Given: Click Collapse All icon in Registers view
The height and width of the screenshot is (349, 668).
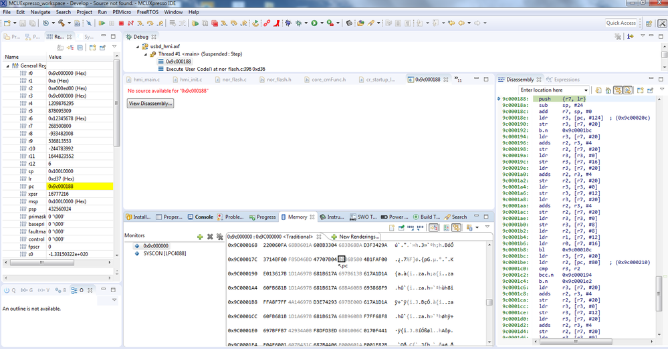Looking at the screenshot, I should coord(80,47).
